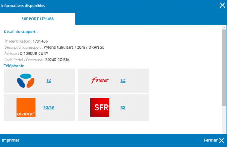Click the Pylône tubulaire description text
The image size is (227, 147).
pyautogui.click(x=74, y=47)
